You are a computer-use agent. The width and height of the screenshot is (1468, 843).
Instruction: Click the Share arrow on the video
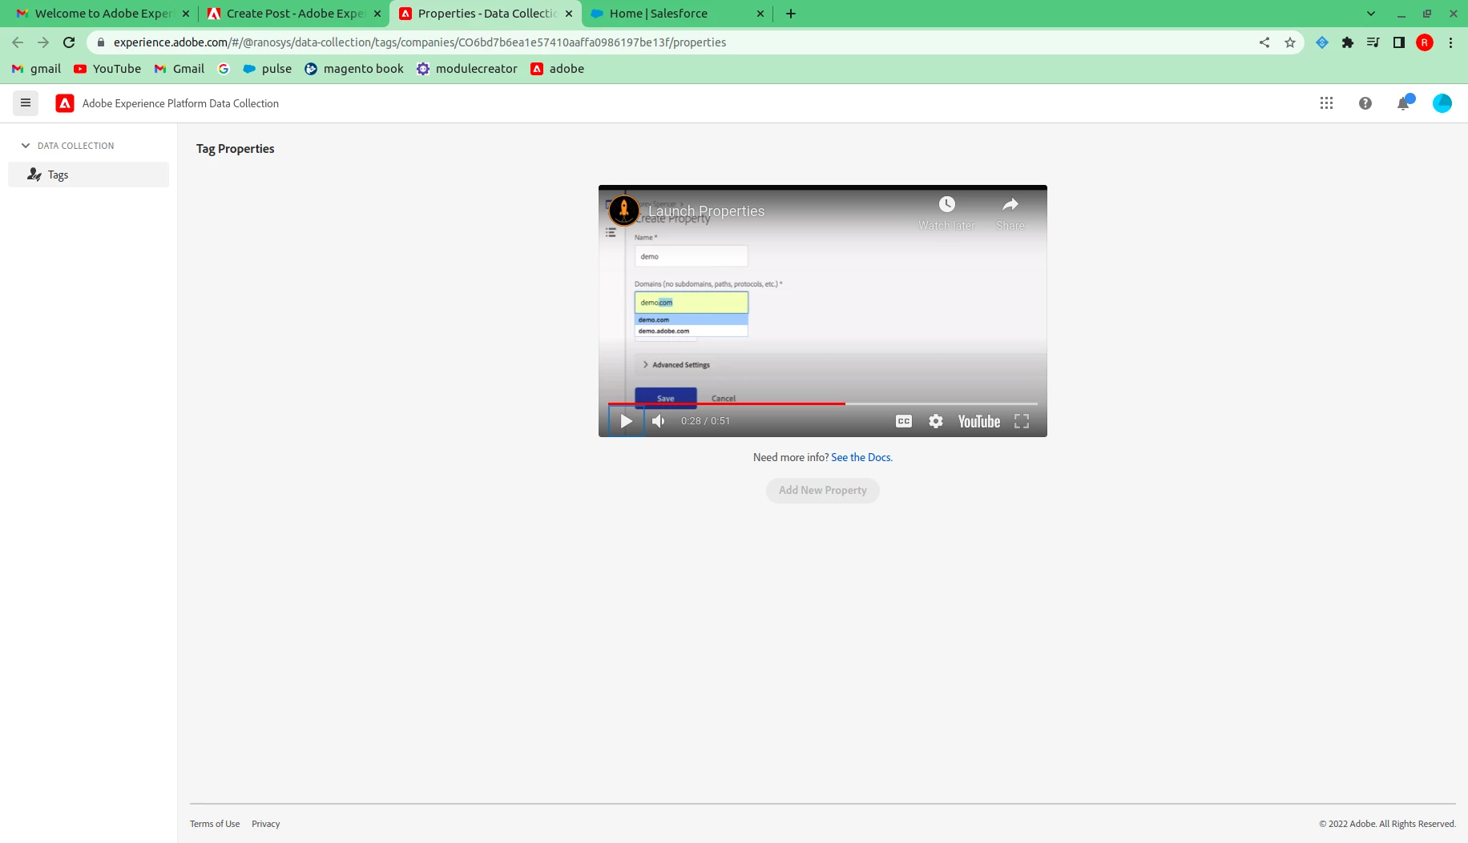pos(1010,205)
